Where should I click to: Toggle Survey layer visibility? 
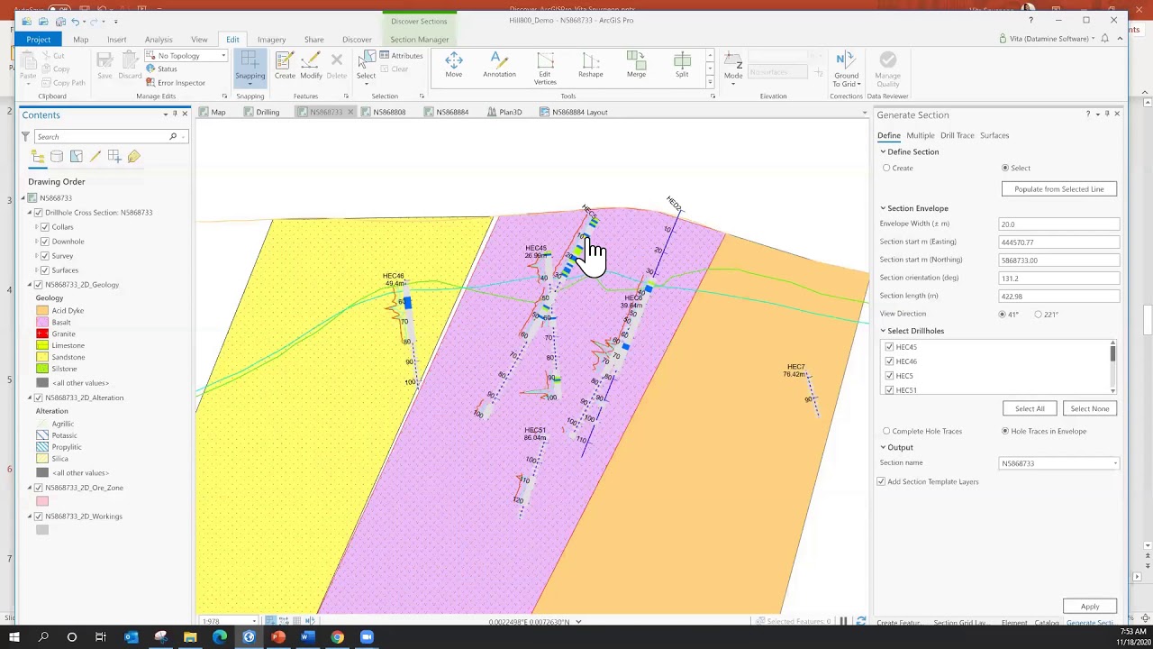click(x=45, y=256)
